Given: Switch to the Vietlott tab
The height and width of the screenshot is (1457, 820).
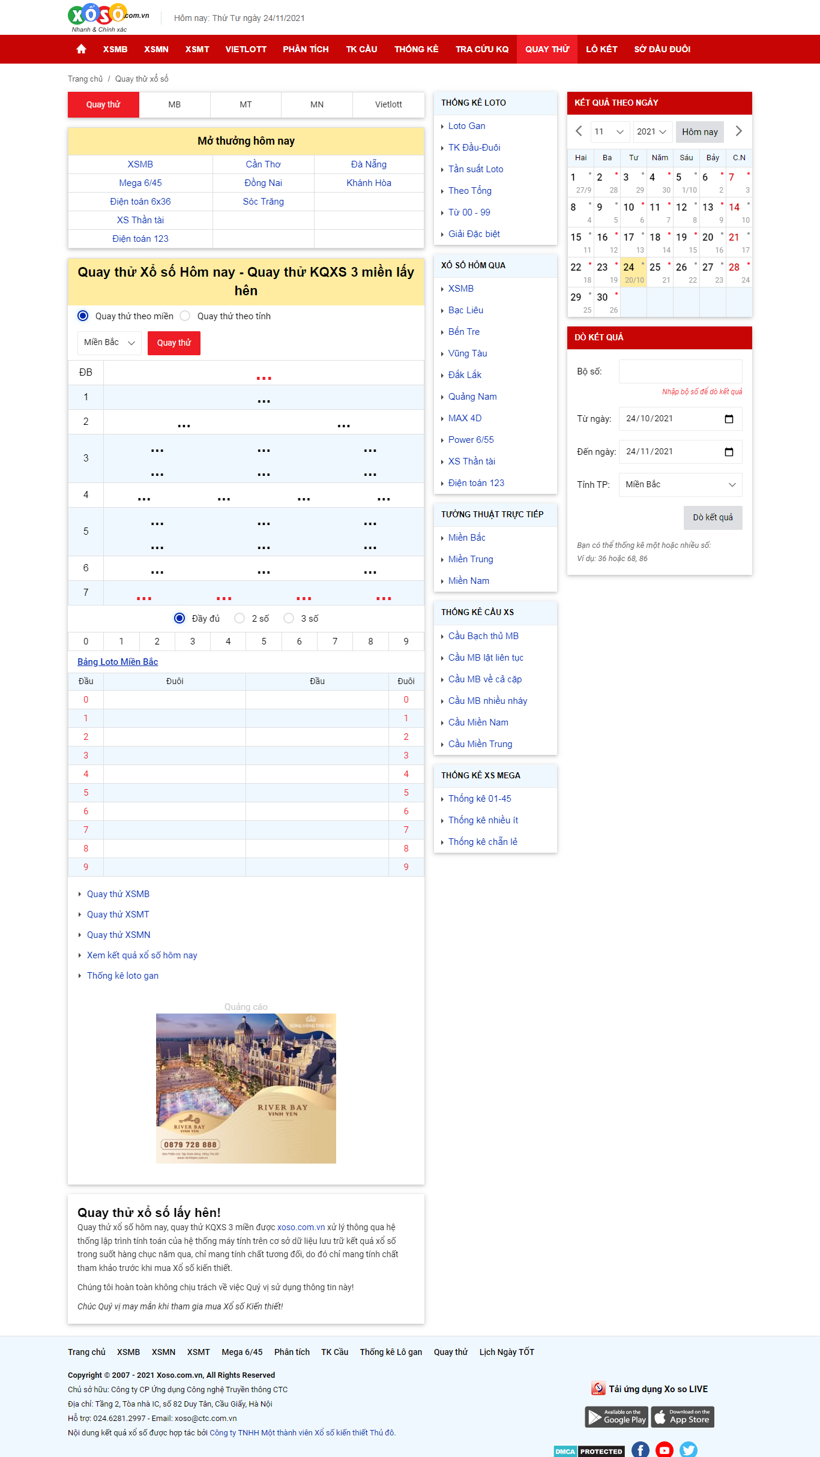Looking at the screenshot, I should coord(388,104).
